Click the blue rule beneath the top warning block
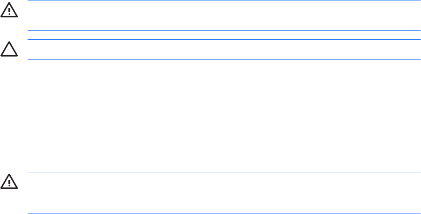 [224, 31]
